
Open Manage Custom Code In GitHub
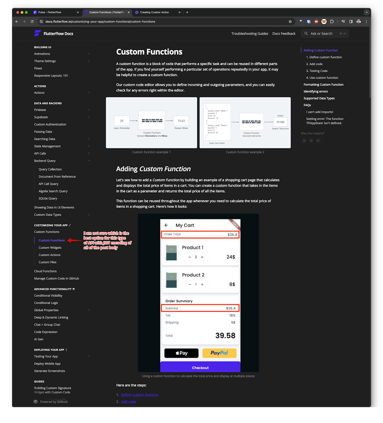point(57,278)
